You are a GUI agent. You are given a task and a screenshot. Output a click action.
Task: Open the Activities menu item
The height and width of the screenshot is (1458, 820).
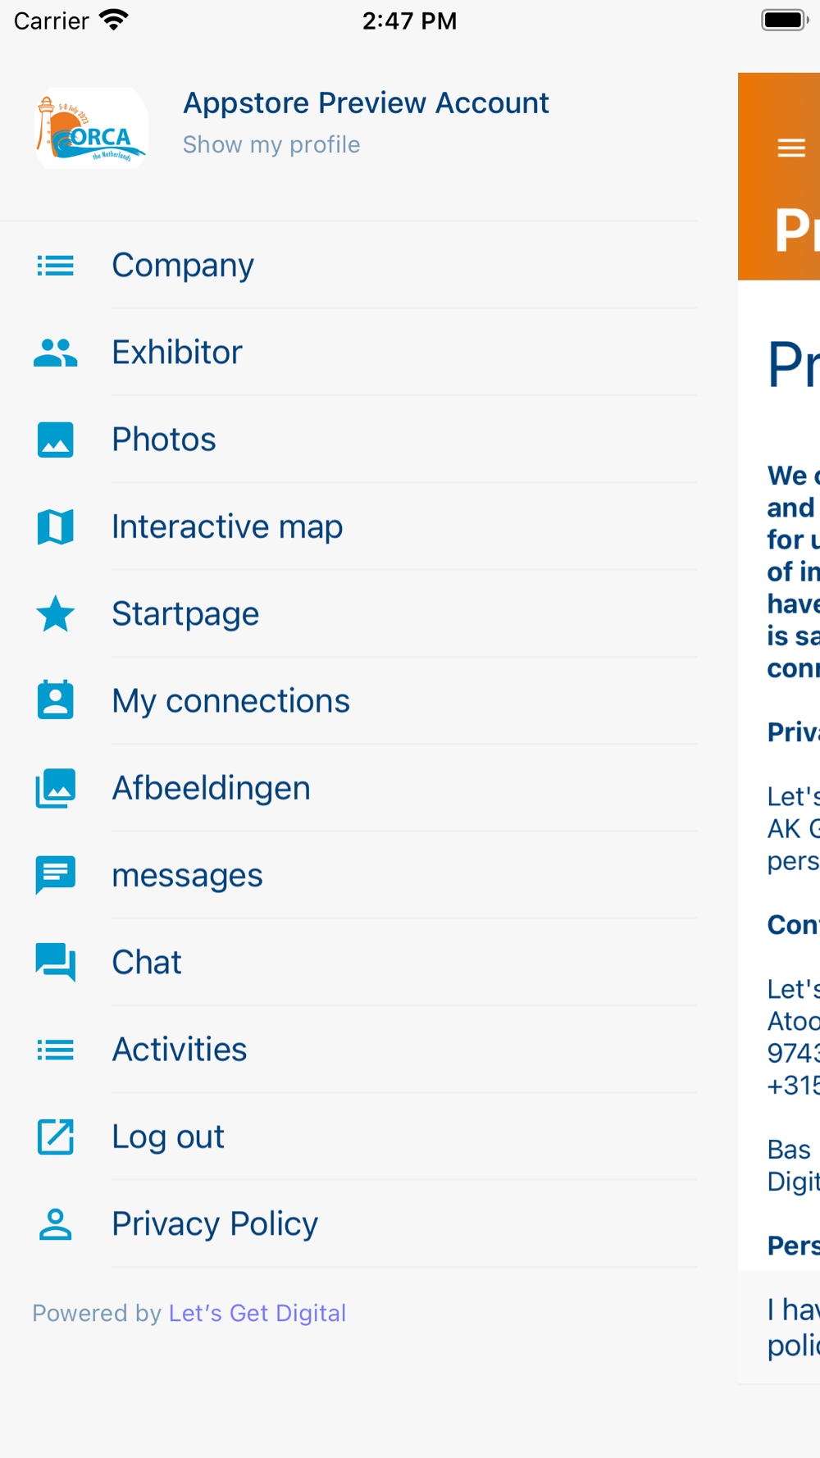point(348,1050)
